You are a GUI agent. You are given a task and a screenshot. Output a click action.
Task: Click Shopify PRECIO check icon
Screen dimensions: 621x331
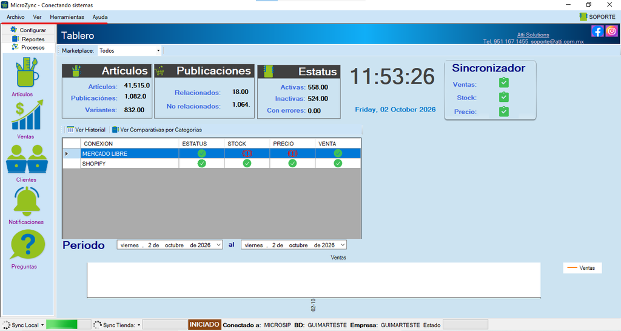[292, 163]
